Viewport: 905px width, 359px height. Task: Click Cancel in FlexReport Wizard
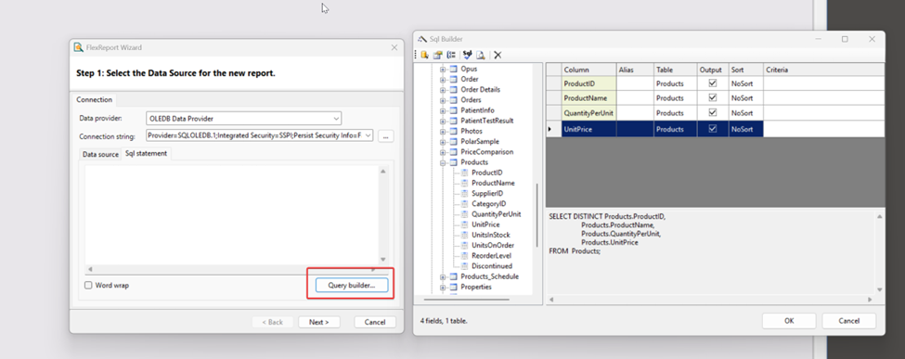pos(375,322)
